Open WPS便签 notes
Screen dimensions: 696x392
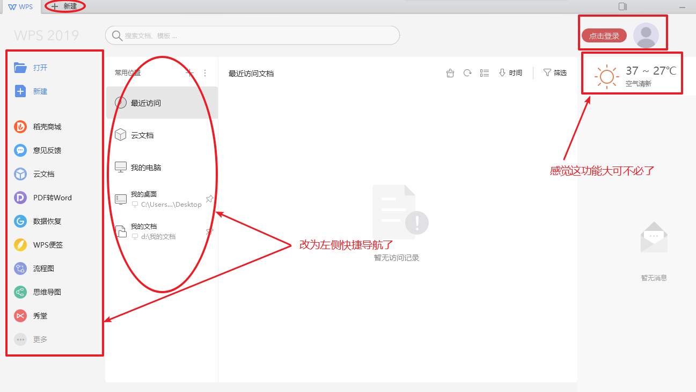coord(20,245)
